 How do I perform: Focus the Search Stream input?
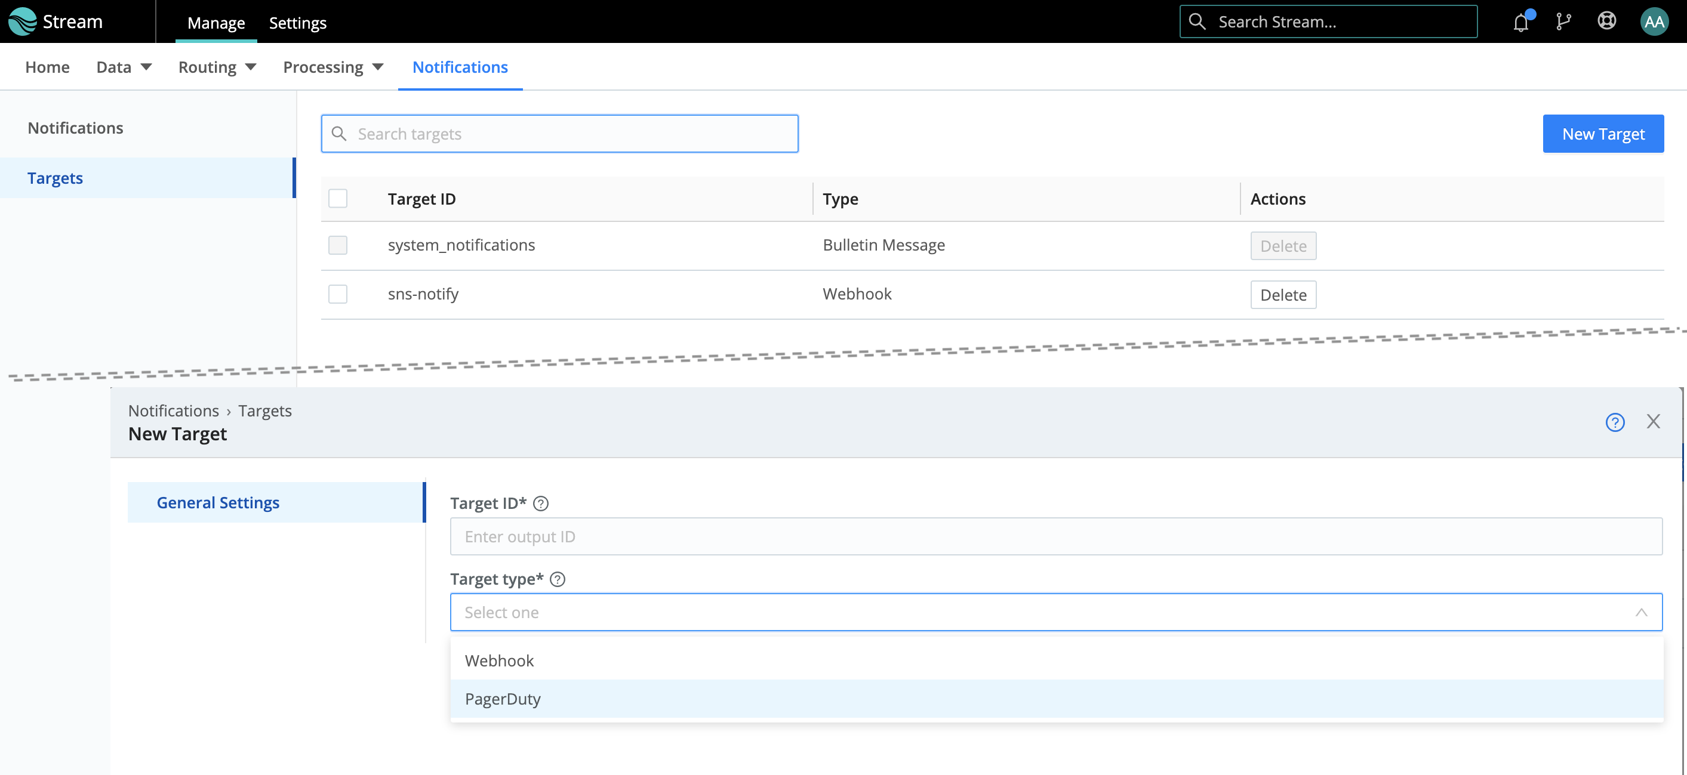(1328, 21)
